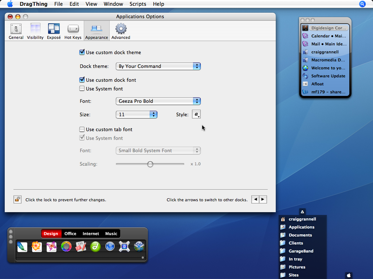Uncheck Use custom dock font
This screenshot has height=279, width=373.
82,80
